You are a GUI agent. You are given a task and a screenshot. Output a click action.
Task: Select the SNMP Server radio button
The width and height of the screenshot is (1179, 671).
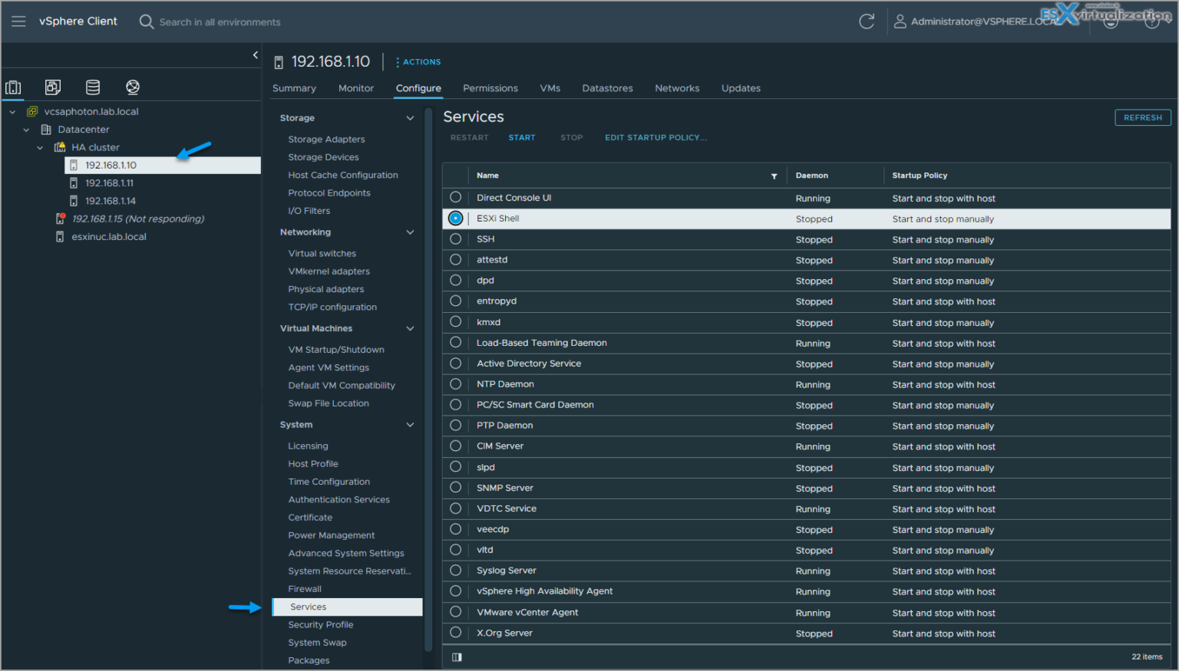(x=456, y=488)
